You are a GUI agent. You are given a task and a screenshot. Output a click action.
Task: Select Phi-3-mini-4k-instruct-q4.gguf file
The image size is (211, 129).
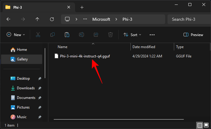pos(85,56)
